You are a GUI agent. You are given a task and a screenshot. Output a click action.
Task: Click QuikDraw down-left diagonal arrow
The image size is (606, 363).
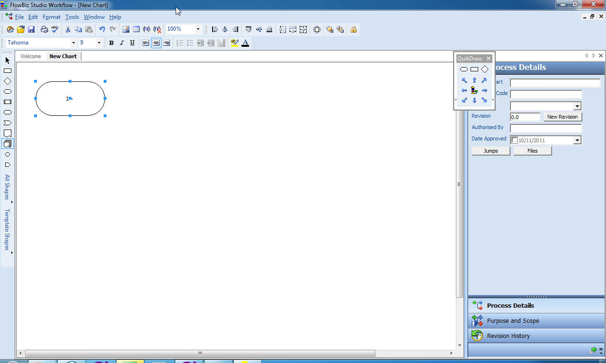point(464,100)
